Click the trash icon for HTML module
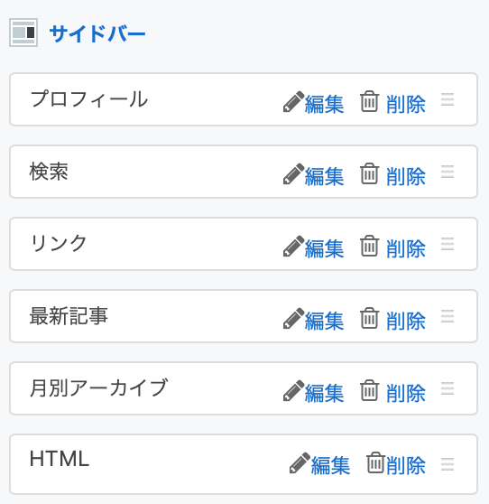 (375, 462)
